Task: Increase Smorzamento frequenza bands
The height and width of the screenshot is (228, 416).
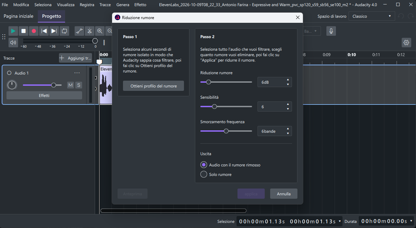Action: 288,129
